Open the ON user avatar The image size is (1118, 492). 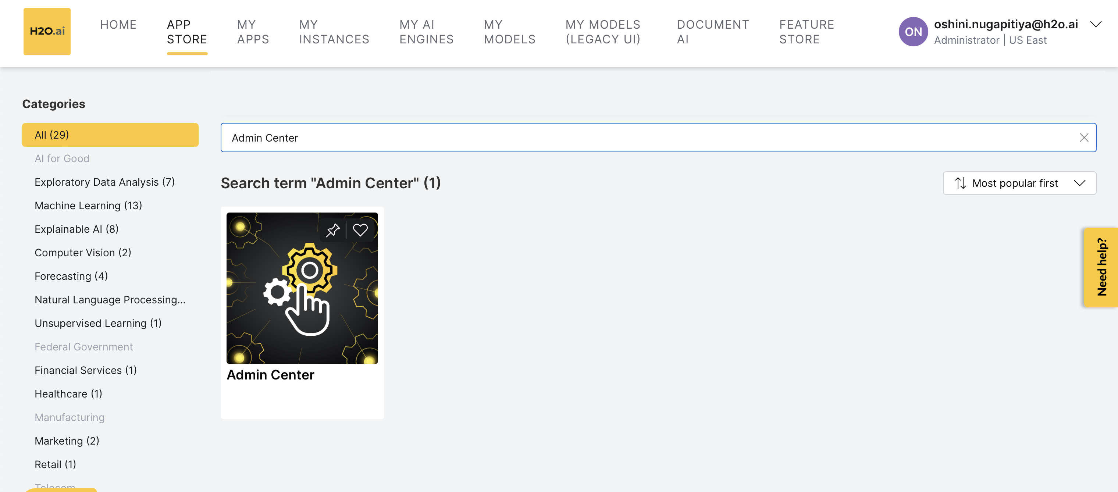point(913,31)
